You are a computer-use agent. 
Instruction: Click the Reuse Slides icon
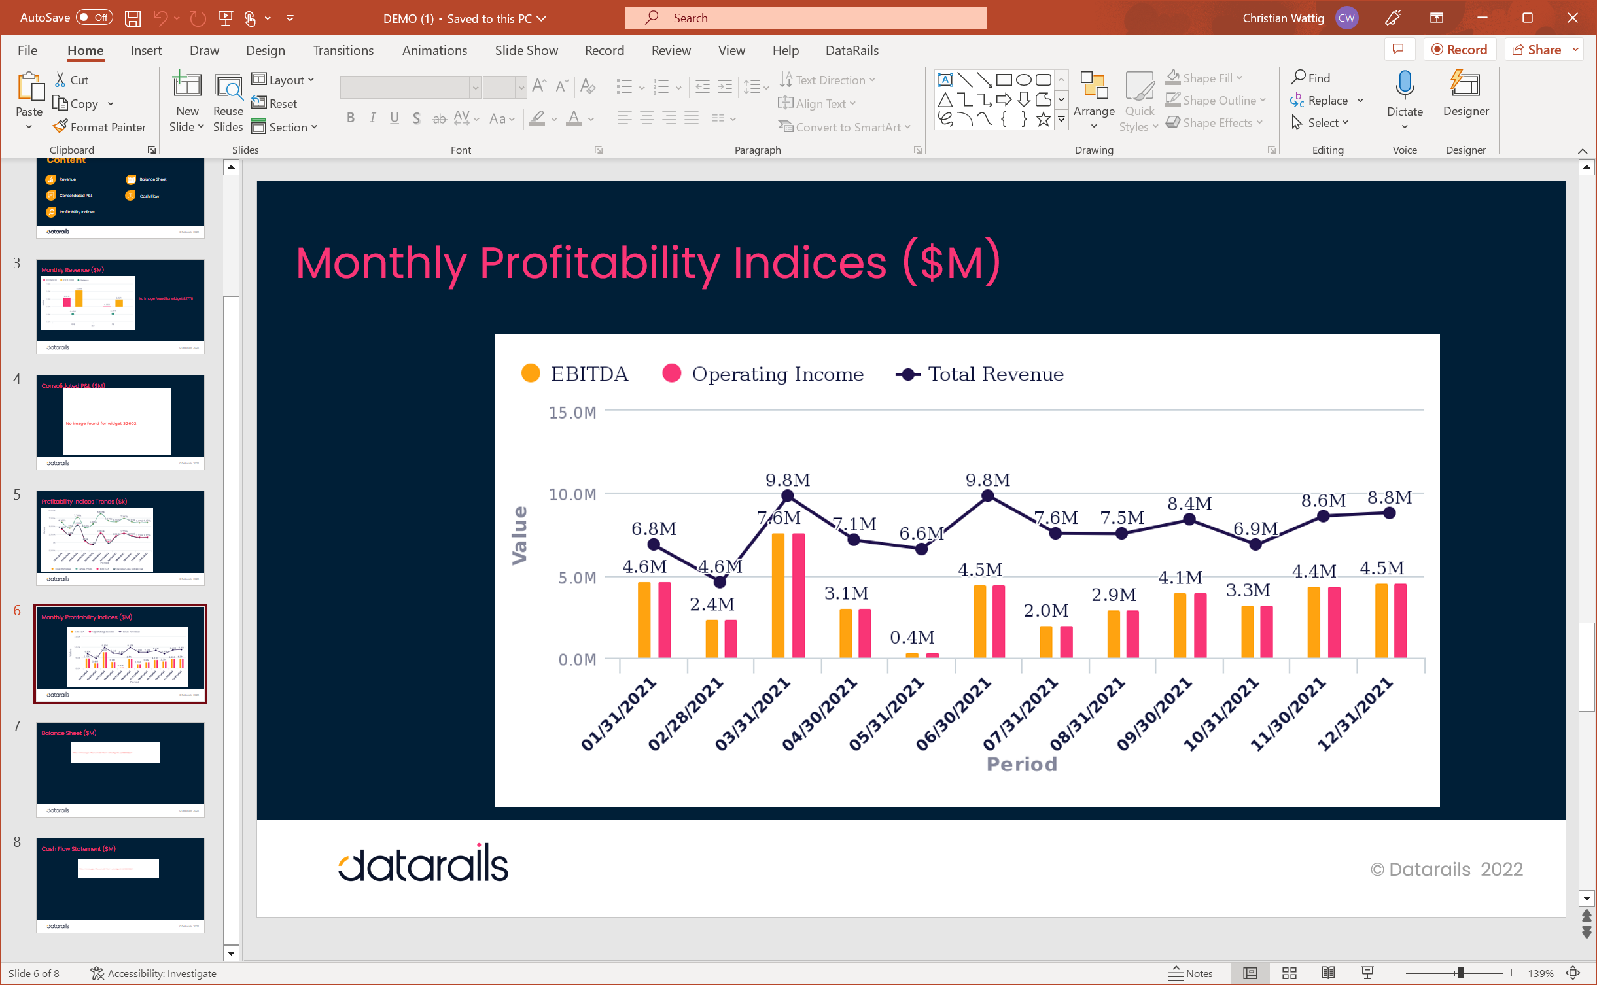228,88
